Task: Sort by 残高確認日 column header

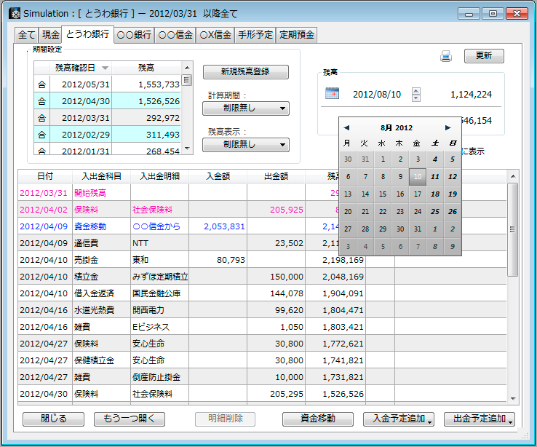Action: click(80, 68)
